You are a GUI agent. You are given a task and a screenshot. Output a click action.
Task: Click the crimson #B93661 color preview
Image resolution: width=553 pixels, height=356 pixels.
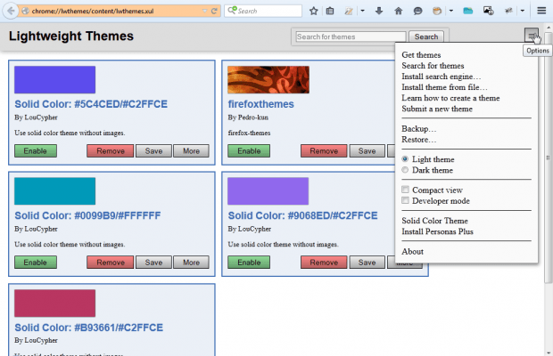(54, 303)
